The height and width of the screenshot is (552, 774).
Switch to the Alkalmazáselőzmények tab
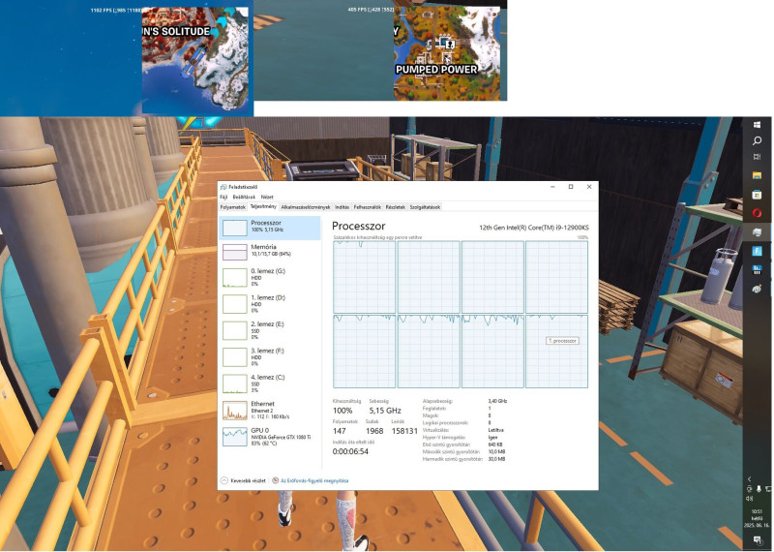[x=306, y=207]
